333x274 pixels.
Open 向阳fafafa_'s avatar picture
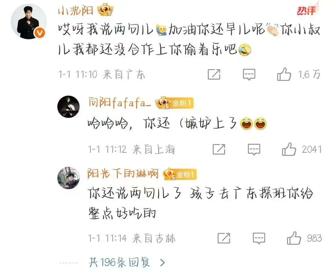pos(68,107)
